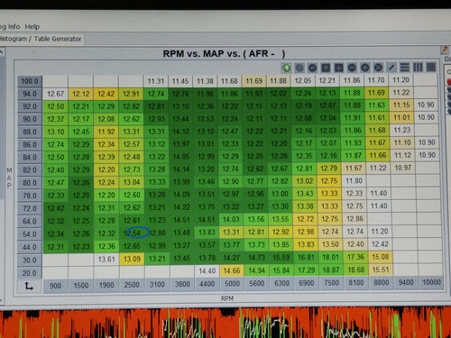Click the 18.68 cell in 20.0 row
Image resolution: width=451 pixels, height=338 pixels.
[x=355, y=269]
